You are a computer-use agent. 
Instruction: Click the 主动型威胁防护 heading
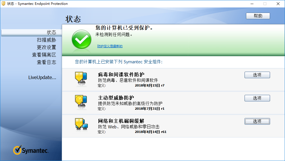116,98
